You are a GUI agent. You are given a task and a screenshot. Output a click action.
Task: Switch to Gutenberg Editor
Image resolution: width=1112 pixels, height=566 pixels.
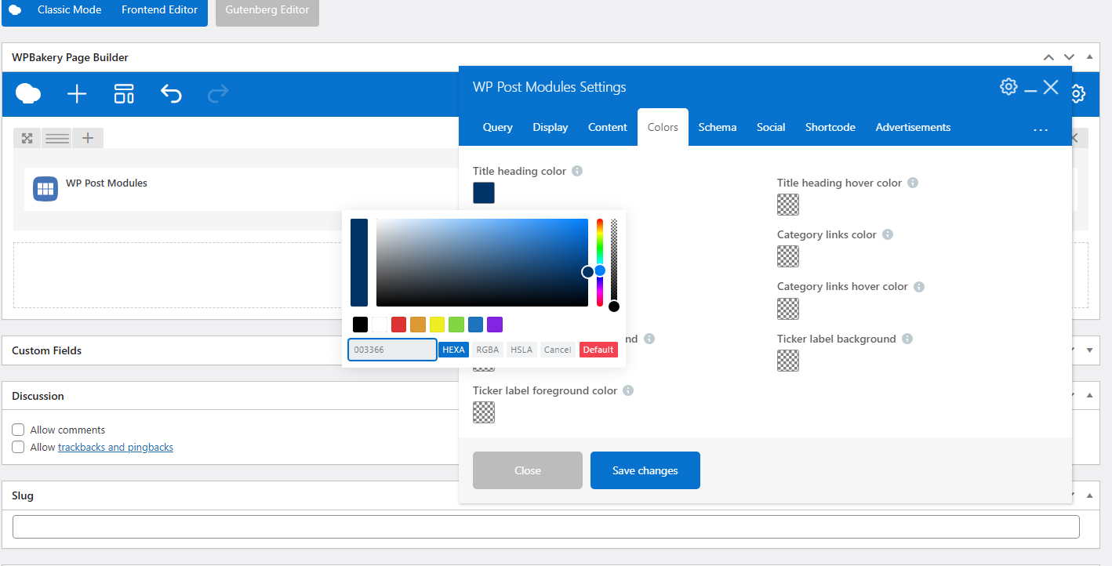[267, 11]
